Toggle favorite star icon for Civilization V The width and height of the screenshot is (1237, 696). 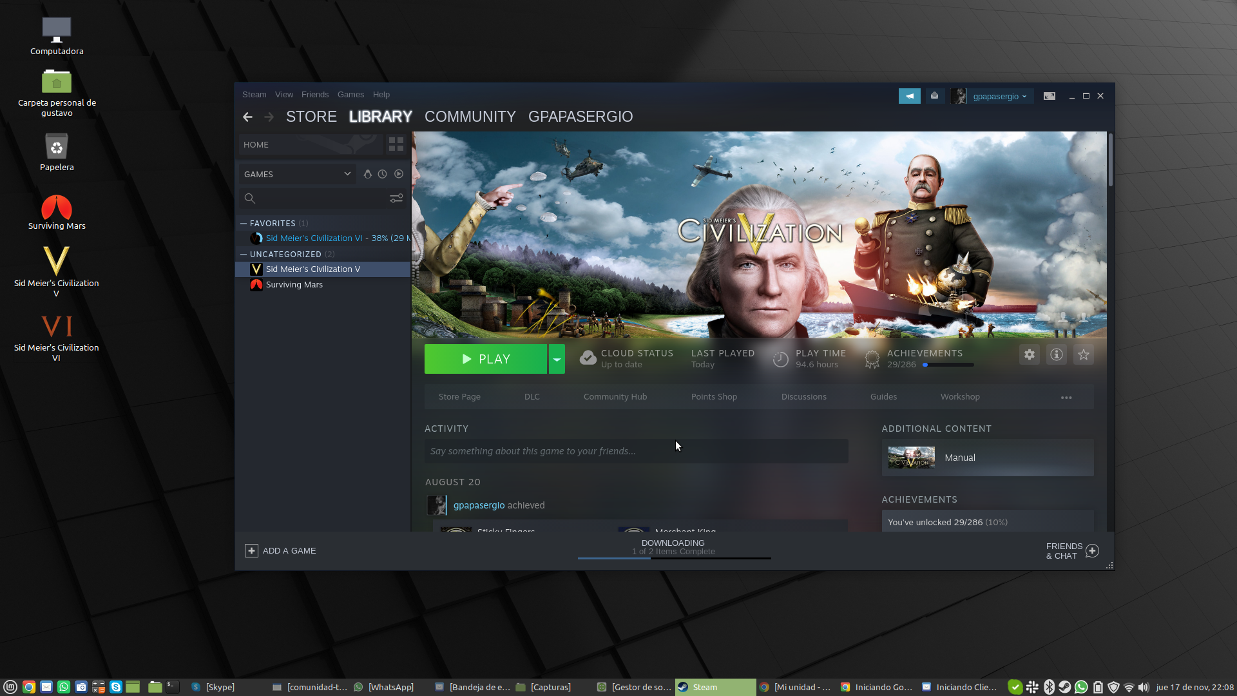(x=1084, y=354)
